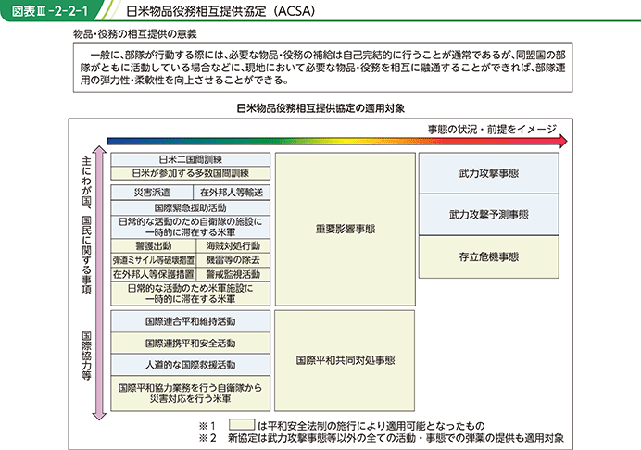
Task: Click the 日常的な活動のため米軍施設に box
Action: click(x=191, y=294)
